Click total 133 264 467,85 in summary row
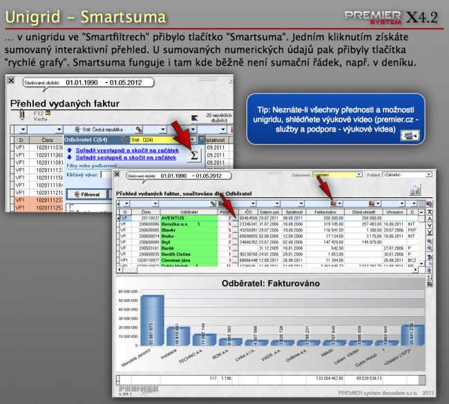The width and height of the screenshot is (449, 404). tap(329, 378)
